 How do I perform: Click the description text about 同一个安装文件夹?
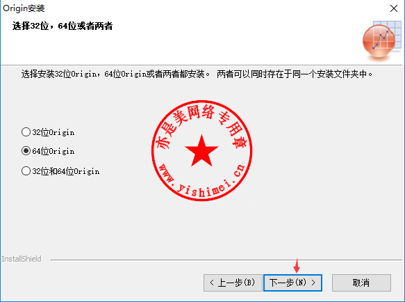click(295, 74)
